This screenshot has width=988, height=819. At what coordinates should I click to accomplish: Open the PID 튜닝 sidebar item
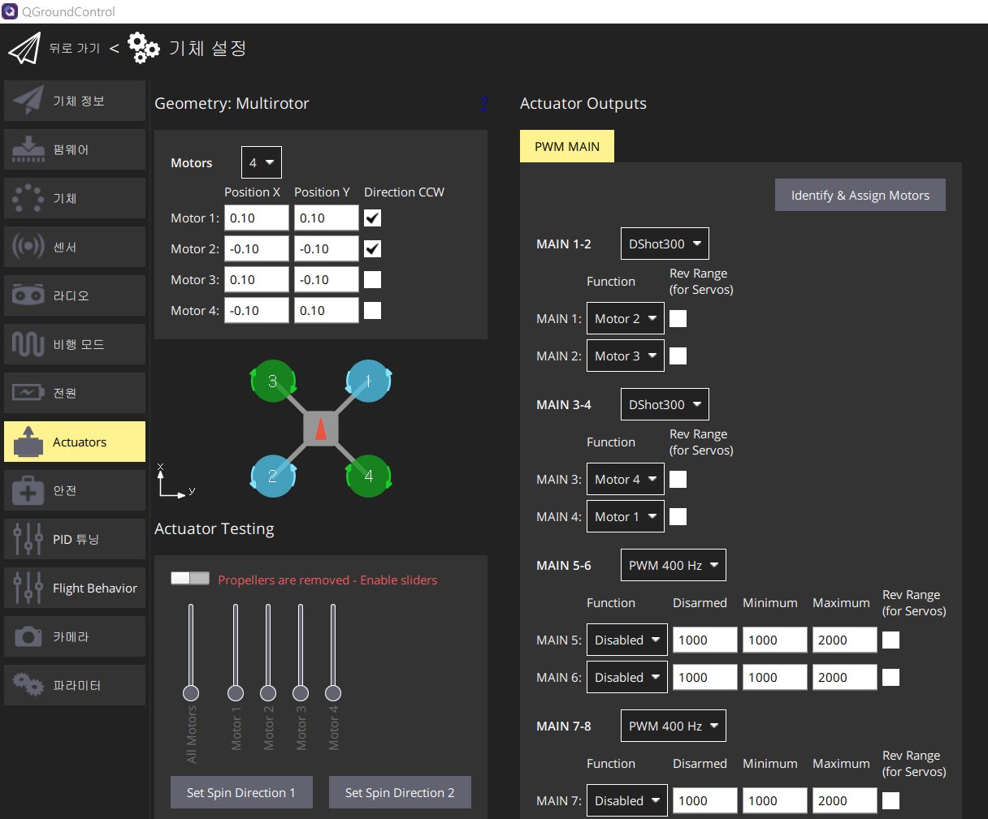(75, 539)
